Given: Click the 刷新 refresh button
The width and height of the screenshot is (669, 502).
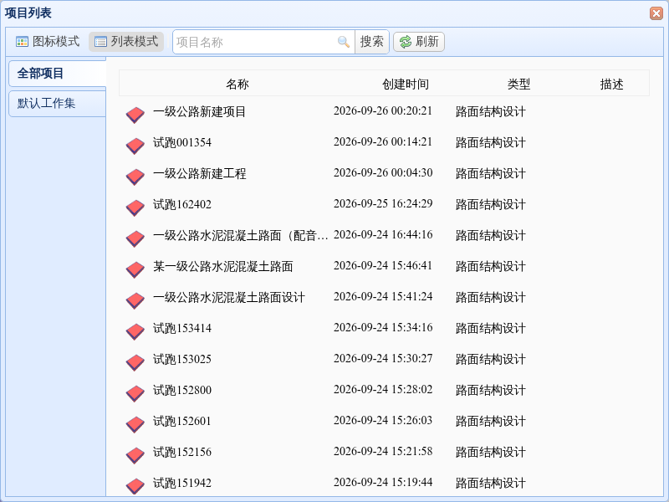Looking at the screenshot, I should [419, 42].
